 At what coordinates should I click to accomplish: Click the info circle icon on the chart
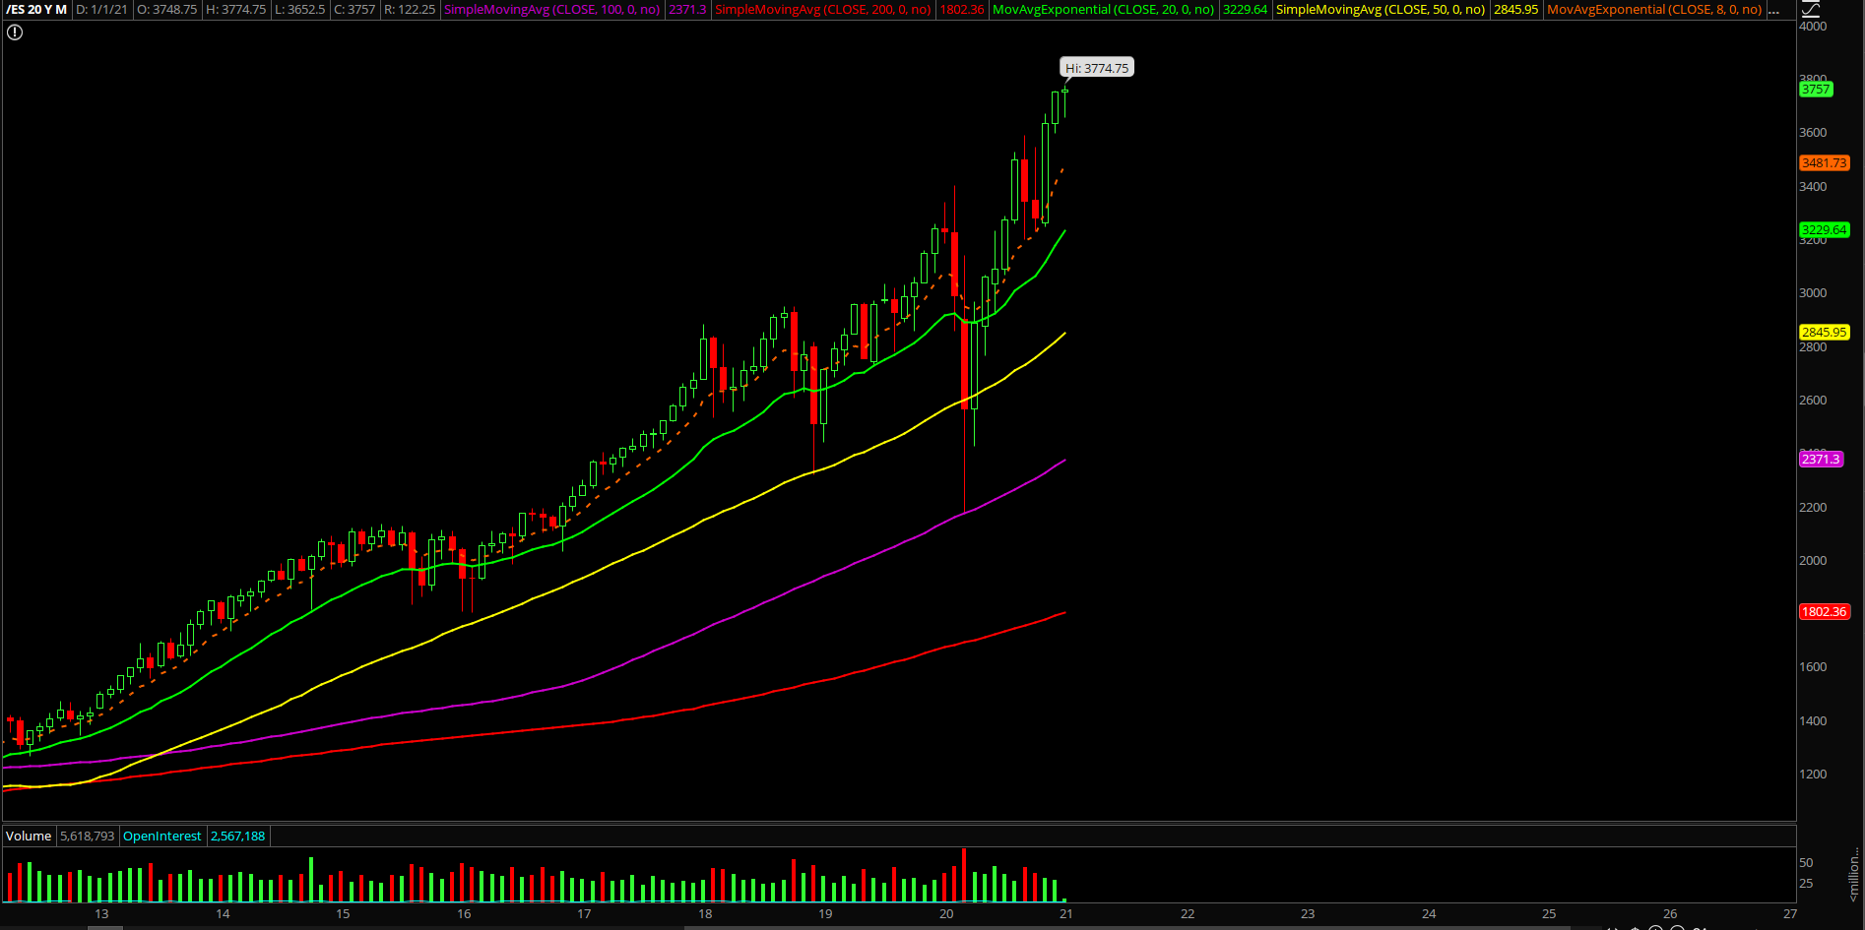15,32
